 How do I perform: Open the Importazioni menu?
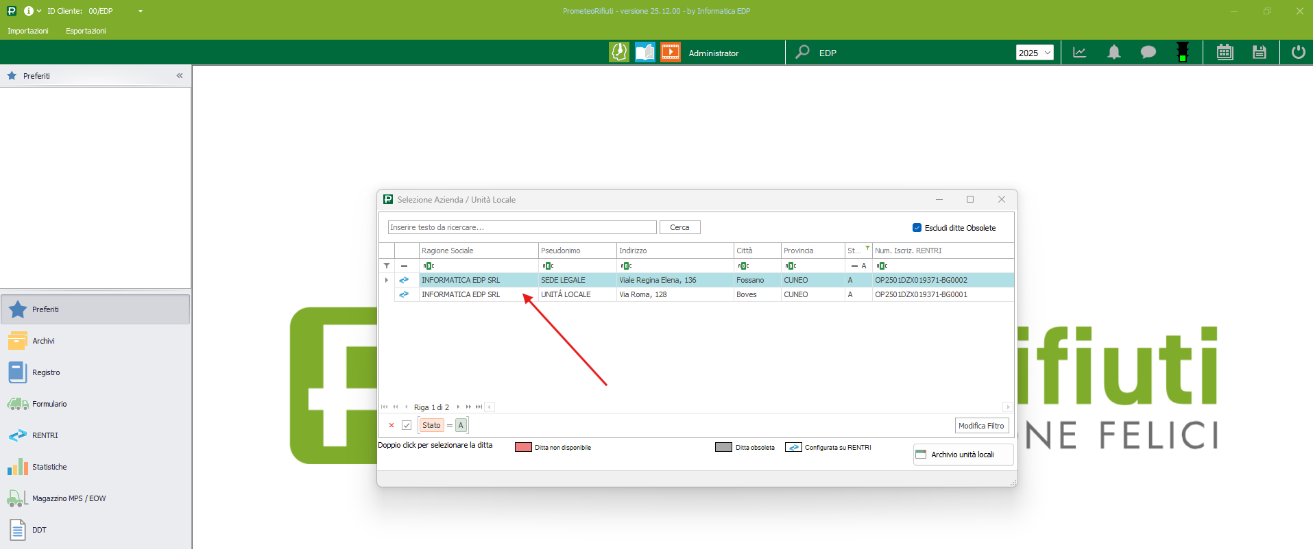click(28, 31)
